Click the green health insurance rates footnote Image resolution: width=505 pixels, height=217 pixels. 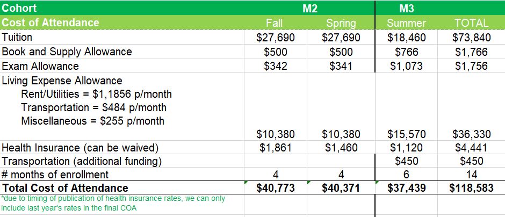[113, 203]
